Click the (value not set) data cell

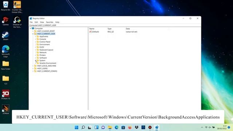coord(131,32)
